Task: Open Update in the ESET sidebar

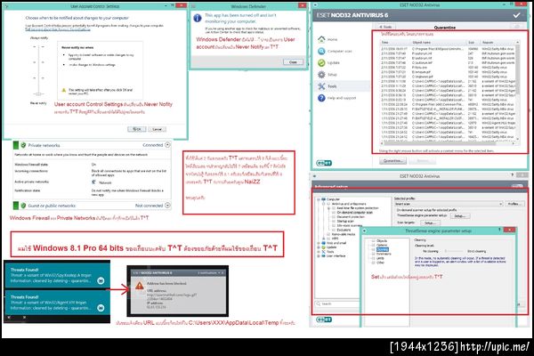Action: [x=328, y=62]
